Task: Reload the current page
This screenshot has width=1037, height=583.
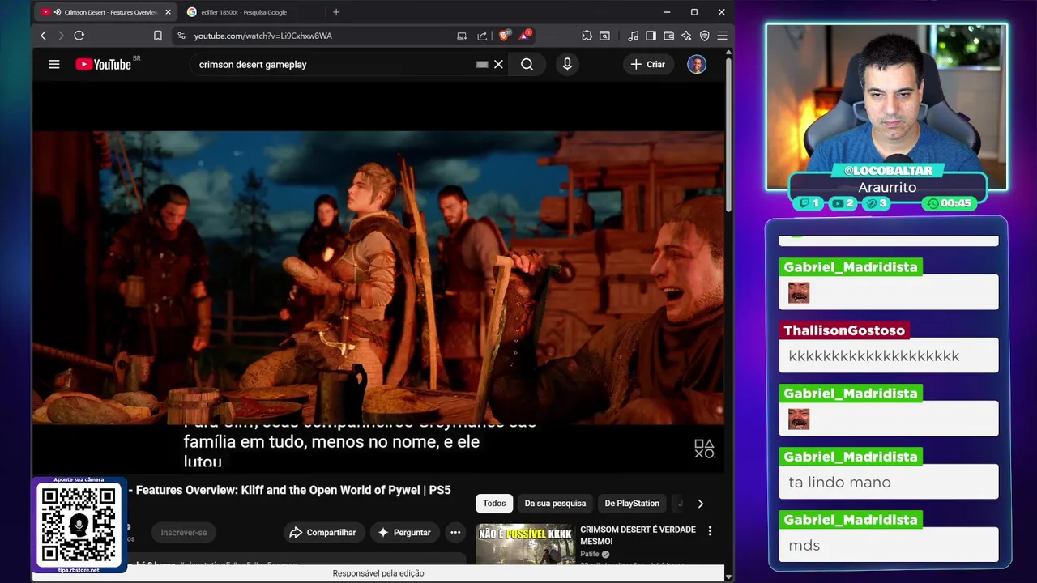Action: tap(79, 36)
